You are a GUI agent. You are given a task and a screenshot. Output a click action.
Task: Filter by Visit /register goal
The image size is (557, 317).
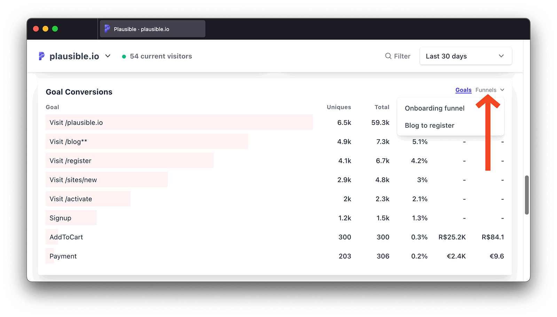pos(70,161)
